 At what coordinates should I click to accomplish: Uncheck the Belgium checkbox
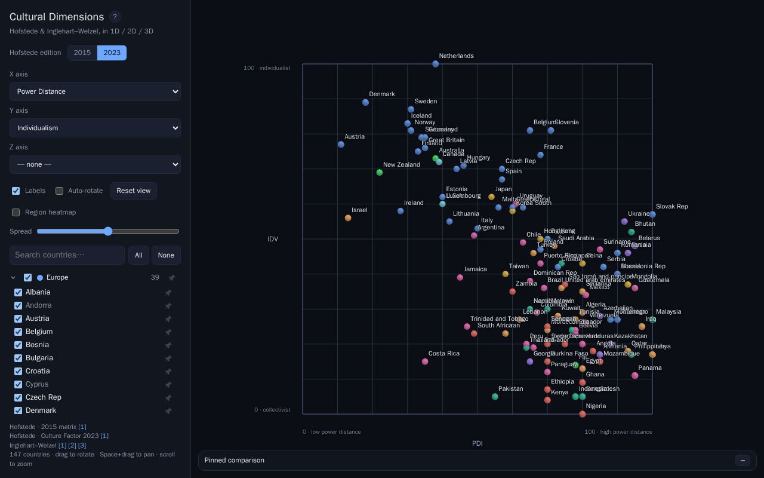[x=18, y=332]
